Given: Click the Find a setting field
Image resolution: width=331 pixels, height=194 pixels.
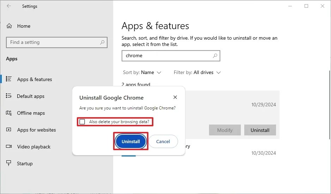Looking at the screenshot, I should pos(56,42).
